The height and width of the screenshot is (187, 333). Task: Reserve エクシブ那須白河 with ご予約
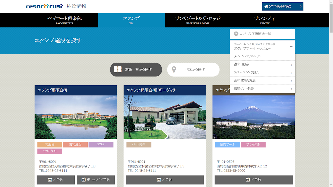[56, 180]
